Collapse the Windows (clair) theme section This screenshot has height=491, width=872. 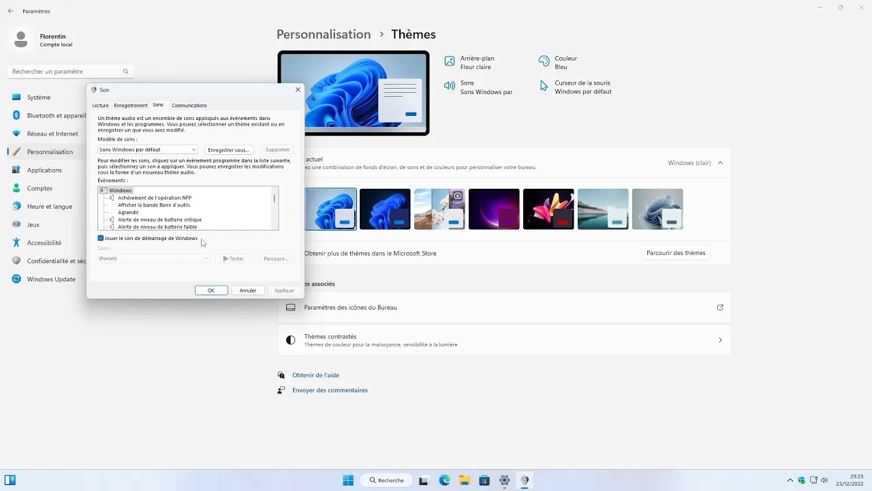pos(720,163)
